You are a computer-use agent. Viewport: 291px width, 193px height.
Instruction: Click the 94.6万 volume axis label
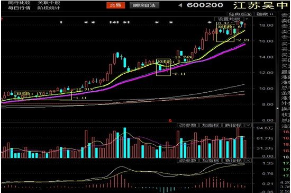265,128
